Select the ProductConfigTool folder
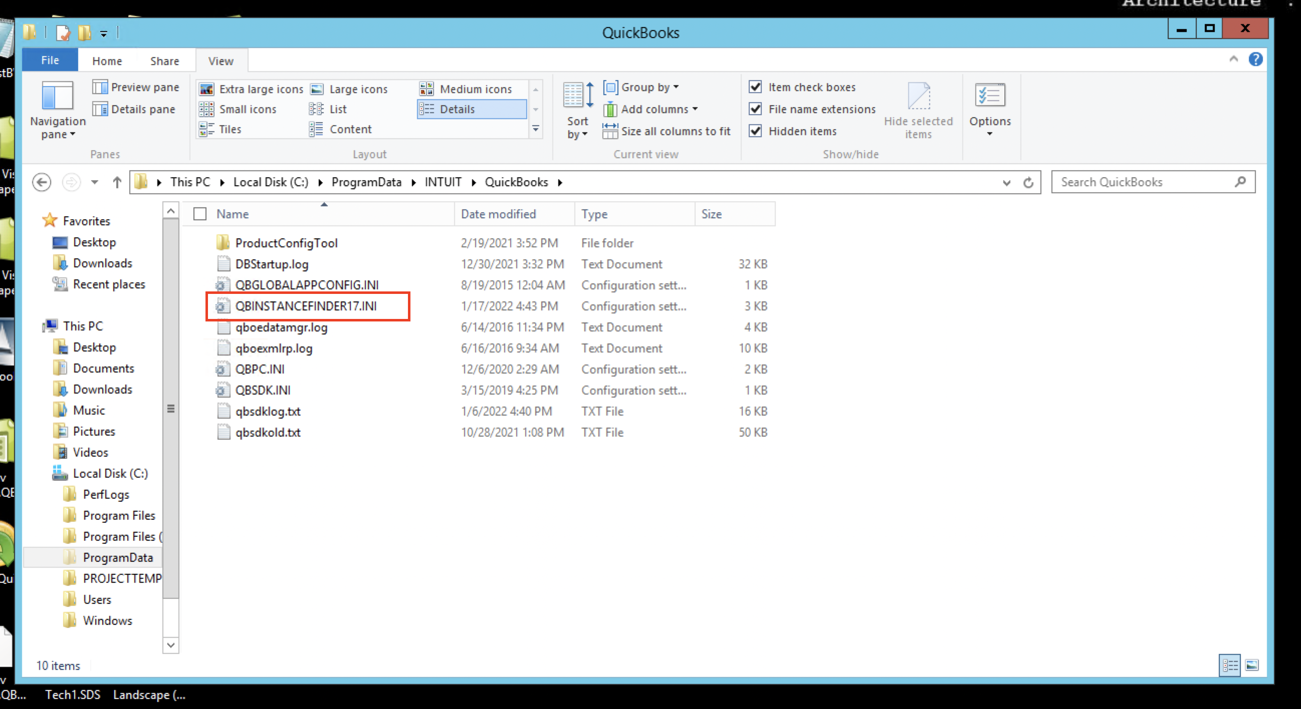The height and width of the screenshot is (709, 1301). pos(286,243)
